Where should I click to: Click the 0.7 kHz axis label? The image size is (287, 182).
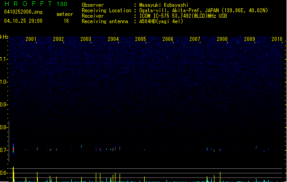(4, 150)
